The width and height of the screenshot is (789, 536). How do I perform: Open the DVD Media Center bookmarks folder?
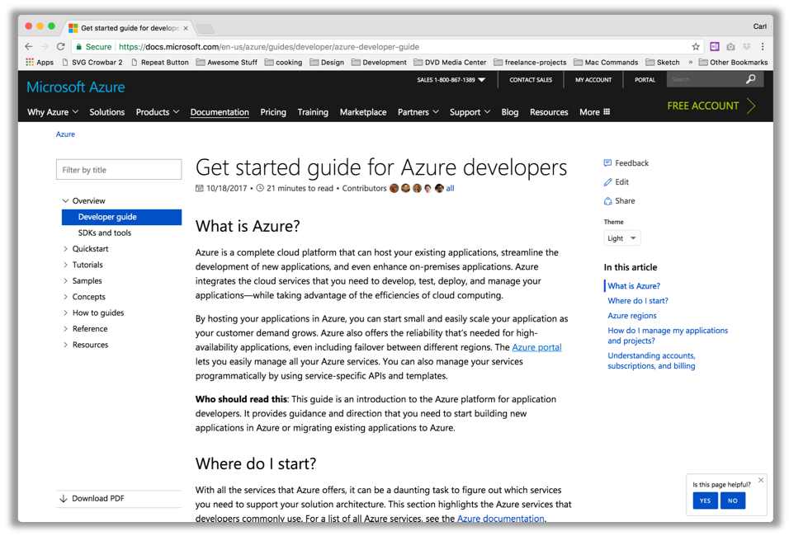pyautogui.click(x=450, y=63)
